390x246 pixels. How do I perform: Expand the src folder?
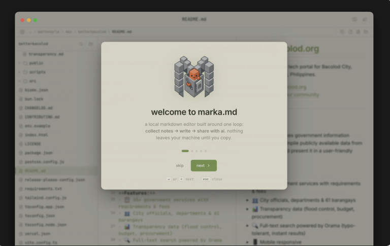[x=32, y=81]
